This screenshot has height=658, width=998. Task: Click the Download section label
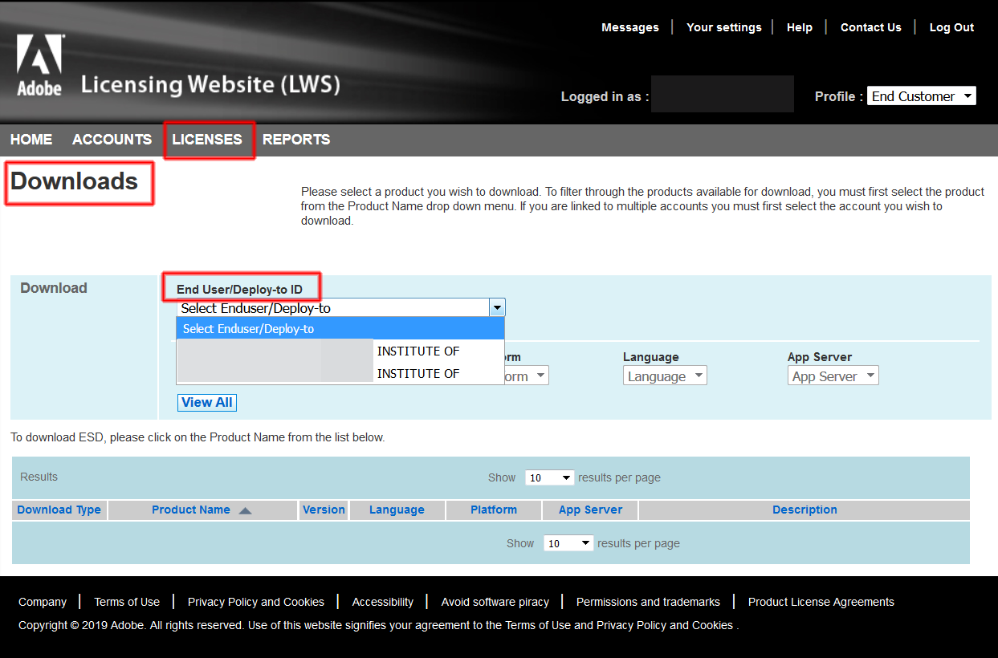click(54, 288)
